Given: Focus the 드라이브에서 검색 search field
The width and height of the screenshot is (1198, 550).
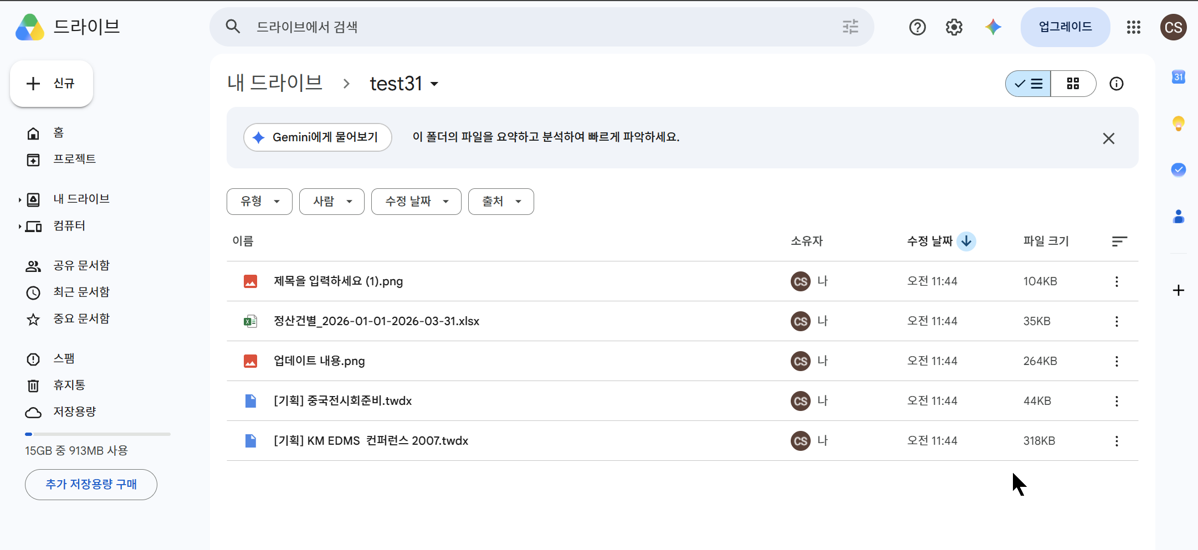Looking at the screenshot, I should click(x=543, y=27).
